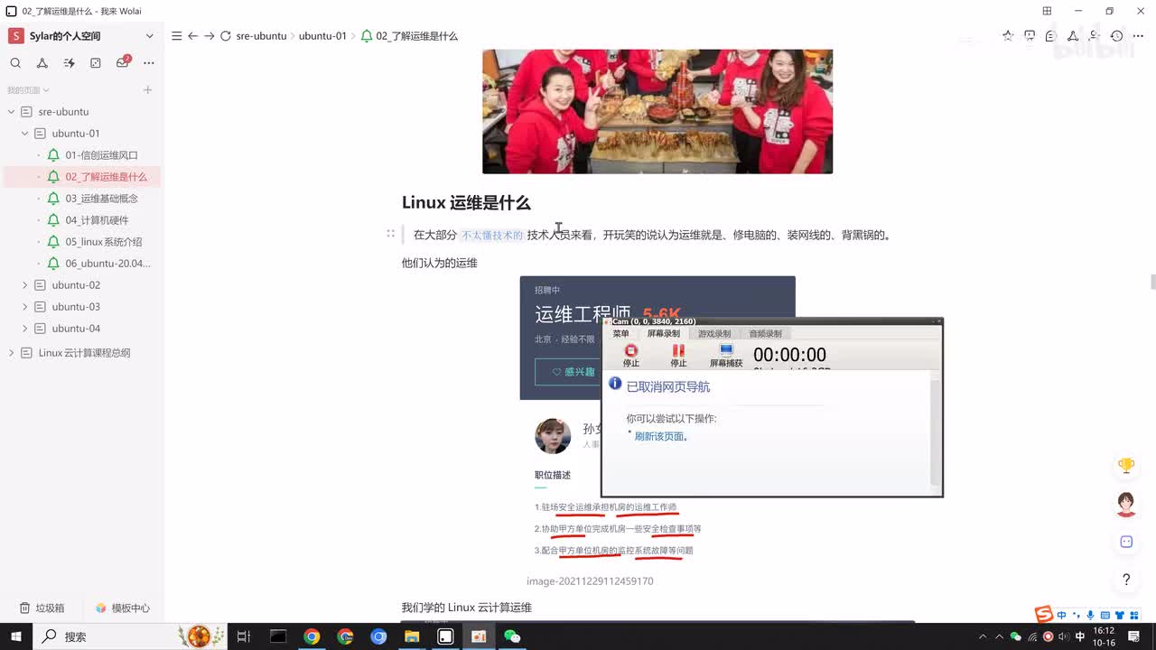Toggle Sogou microphone voice input
Image resolution: width=1156 pixels, height=650 pixels.
click(1090, 615)
